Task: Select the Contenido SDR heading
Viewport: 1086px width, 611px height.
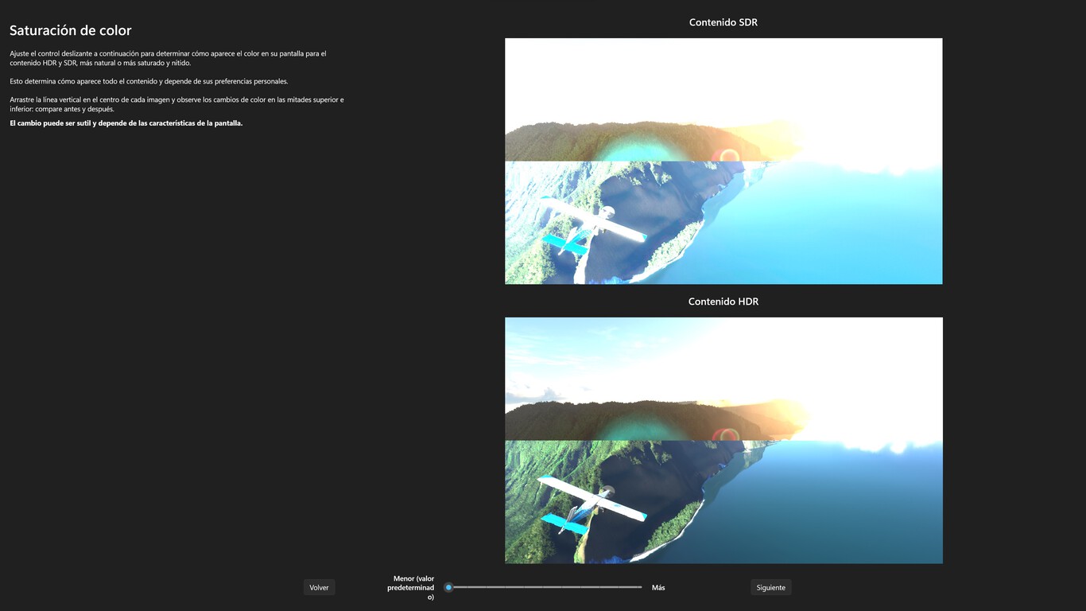Action: click(723, 21)
